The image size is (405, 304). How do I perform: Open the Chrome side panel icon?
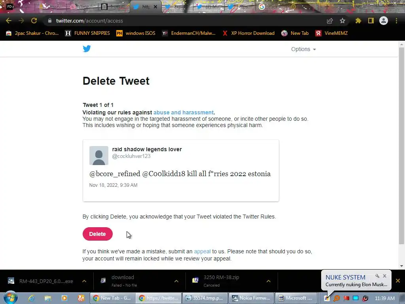point(371,21)
